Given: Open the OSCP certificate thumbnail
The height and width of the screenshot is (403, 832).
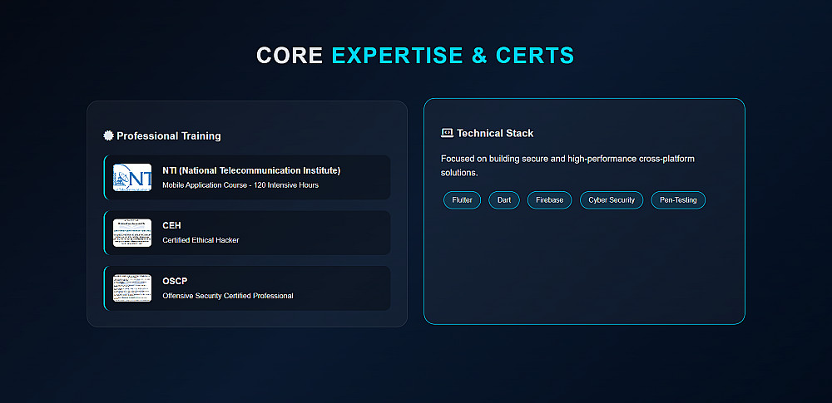Looking at the screenshot, I should (x=132, y=288).
